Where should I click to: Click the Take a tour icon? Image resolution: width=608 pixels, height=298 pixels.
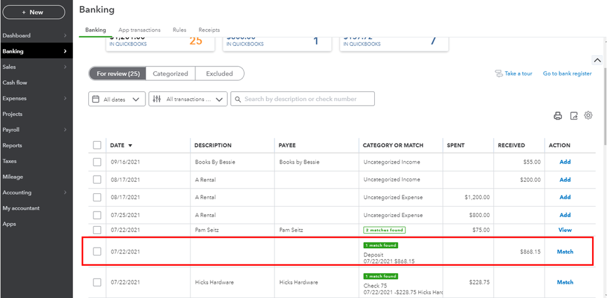click(498, 74)
